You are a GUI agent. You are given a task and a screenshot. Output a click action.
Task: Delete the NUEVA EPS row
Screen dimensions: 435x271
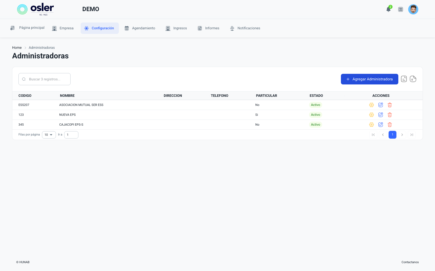tap(390, 115)
